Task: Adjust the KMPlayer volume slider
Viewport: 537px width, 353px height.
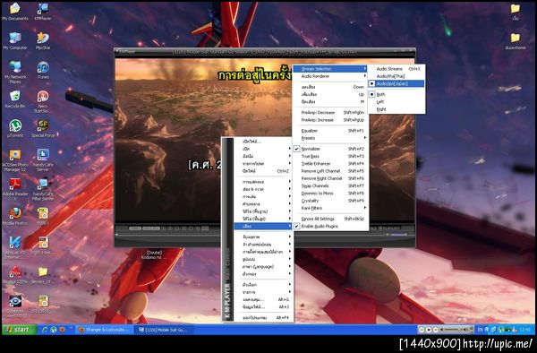Action: click(397, 235)
